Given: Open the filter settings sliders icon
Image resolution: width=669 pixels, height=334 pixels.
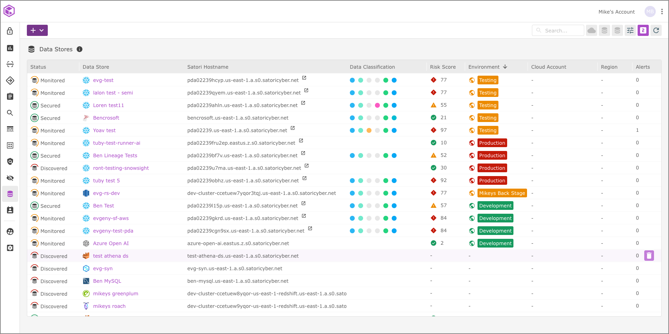Looking at the screenshot, I should point(630,31).
